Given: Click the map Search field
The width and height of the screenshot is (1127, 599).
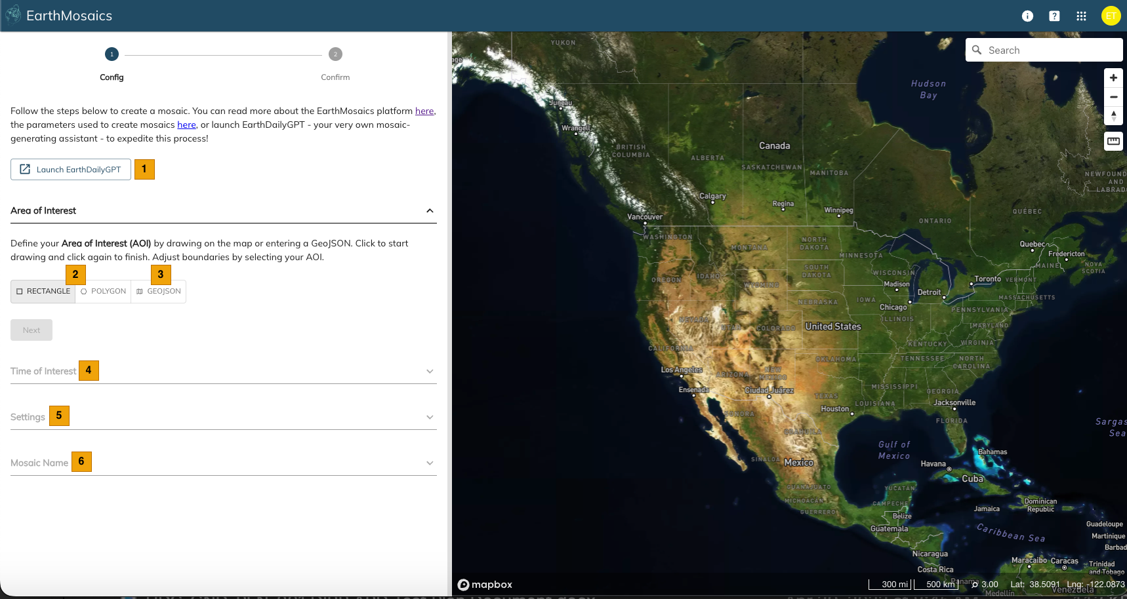Looking at the screenshot, I should 1044,50.
